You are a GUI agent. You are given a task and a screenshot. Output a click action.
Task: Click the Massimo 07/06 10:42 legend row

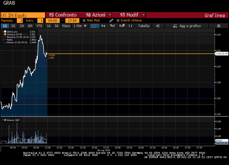pos(20,37)
